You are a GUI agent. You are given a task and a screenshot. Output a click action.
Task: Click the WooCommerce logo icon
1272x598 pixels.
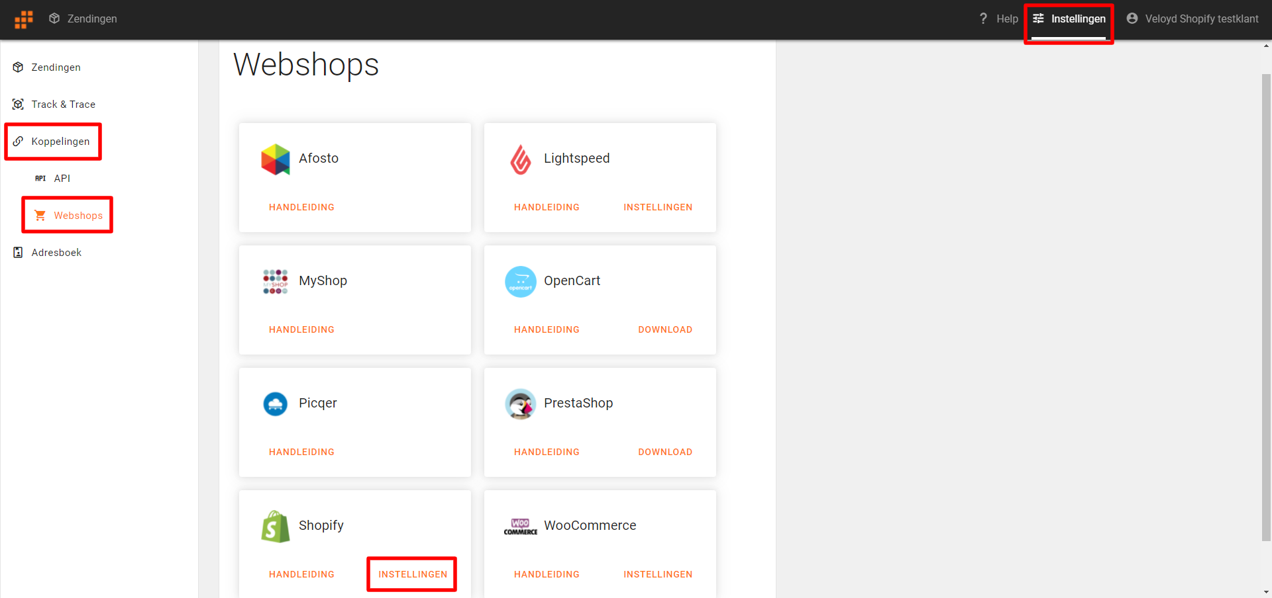coord(521,527)
